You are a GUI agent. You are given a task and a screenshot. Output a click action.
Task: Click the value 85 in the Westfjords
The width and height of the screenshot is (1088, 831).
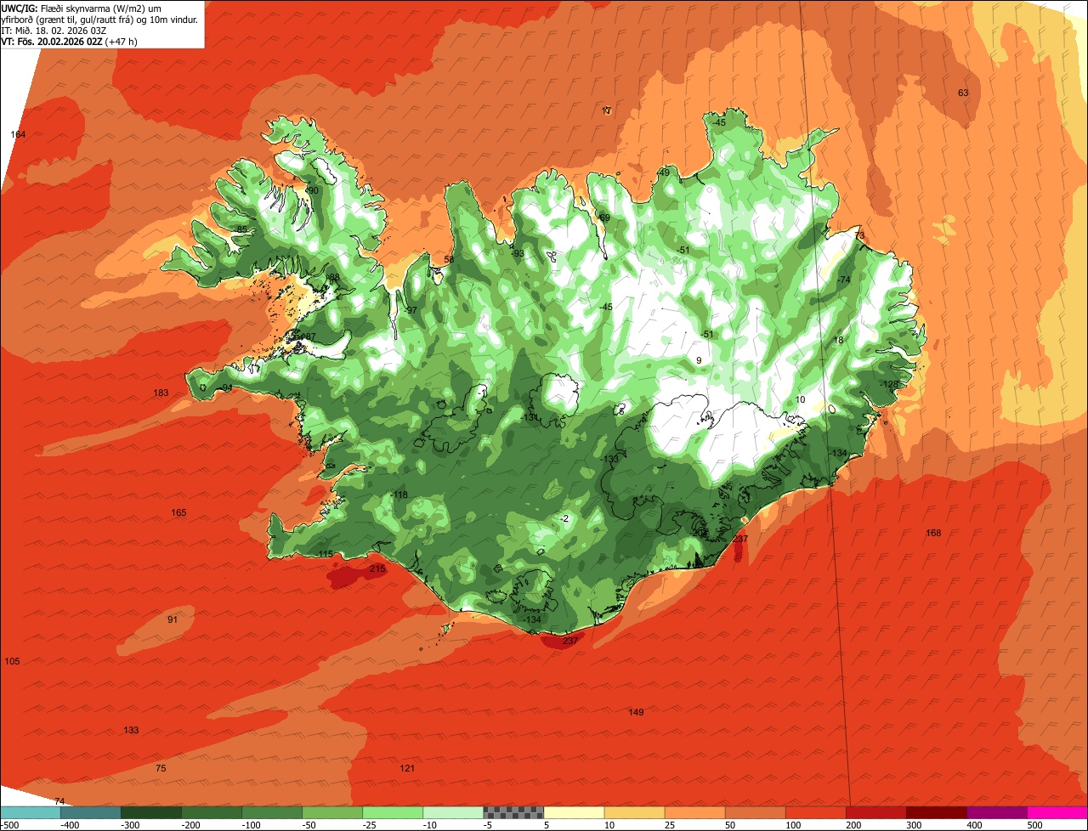click(241, 229)
